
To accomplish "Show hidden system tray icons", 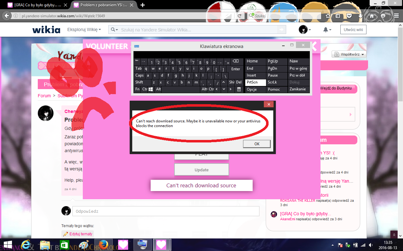I will (333, 245).
